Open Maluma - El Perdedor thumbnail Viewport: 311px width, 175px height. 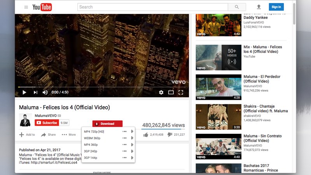(x=218, y=87)
